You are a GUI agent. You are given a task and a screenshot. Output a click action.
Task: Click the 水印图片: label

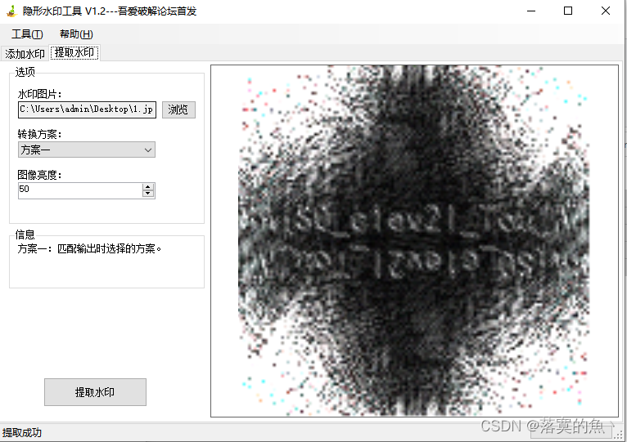39,94
